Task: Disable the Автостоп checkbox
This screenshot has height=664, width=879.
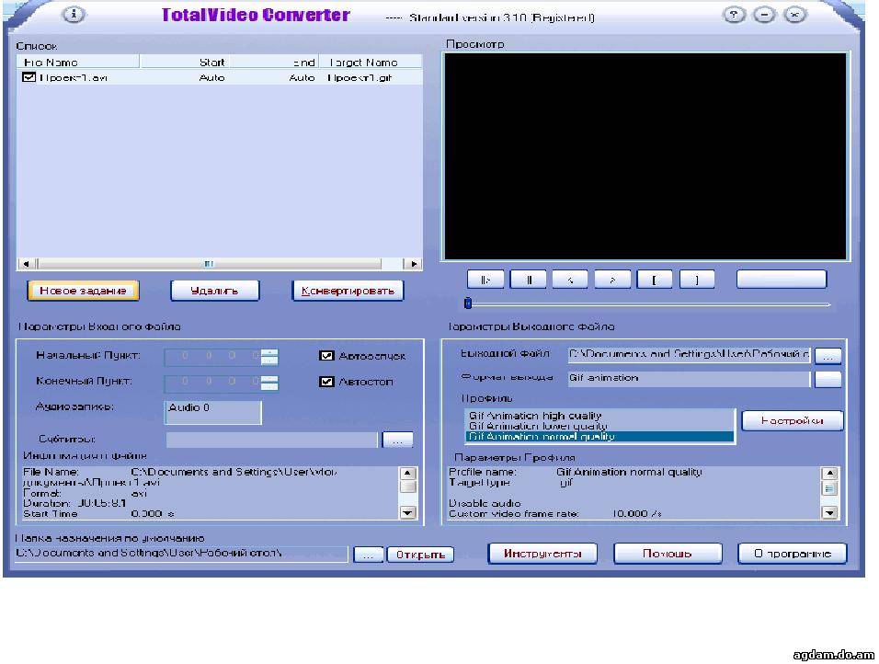Action: click(x=326, y=382)
